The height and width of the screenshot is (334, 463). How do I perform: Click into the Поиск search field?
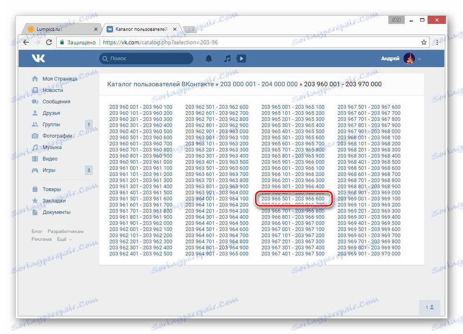[146, 58]
